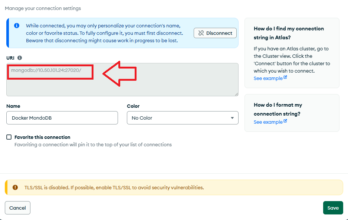Open the Color dropdown showing No Color
Image resolution: width=348 pixels, height=220 pixels.
click(182, 118)
